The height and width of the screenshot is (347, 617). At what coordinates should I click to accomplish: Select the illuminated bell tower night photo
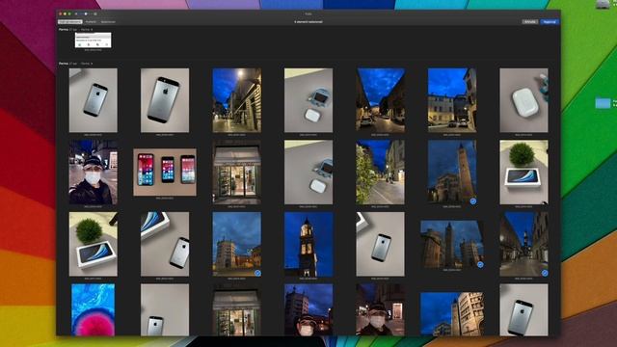point(308,244)
